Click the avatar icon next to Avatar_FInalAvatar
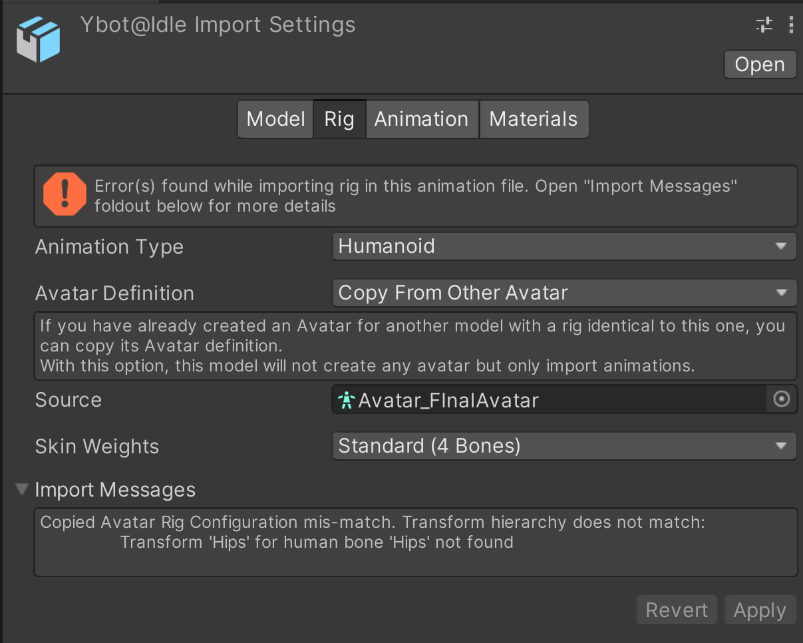This screenshot has width=803, height=643. pos(347,399)
